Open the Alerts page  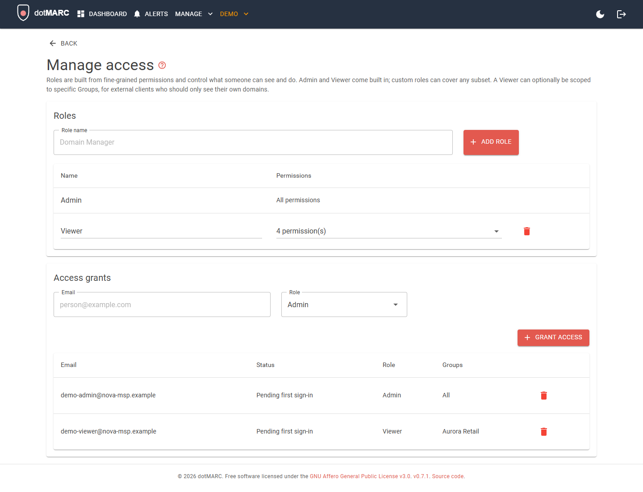[x=151, y=14]
